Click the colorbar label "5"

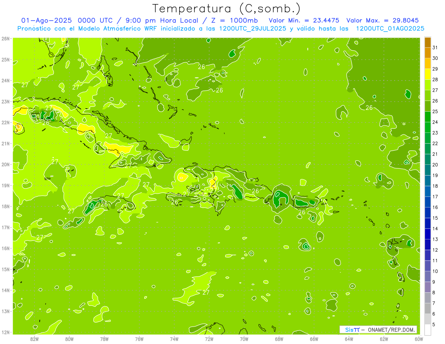[x=434, y=324]
